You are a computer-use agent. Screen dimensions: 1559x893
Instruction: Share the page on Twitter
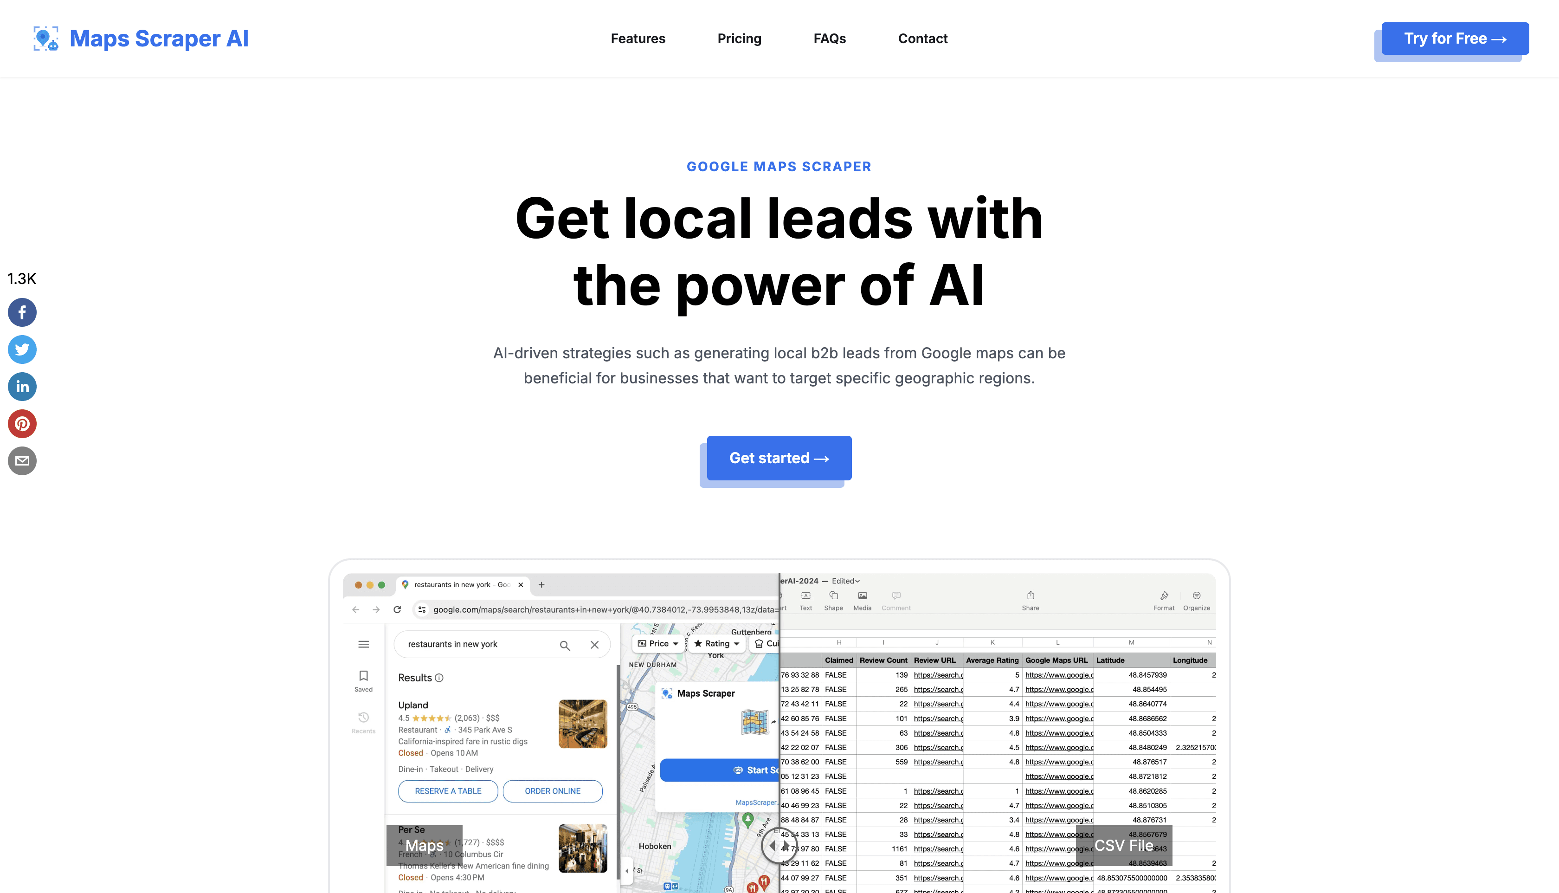pos(22,349)
